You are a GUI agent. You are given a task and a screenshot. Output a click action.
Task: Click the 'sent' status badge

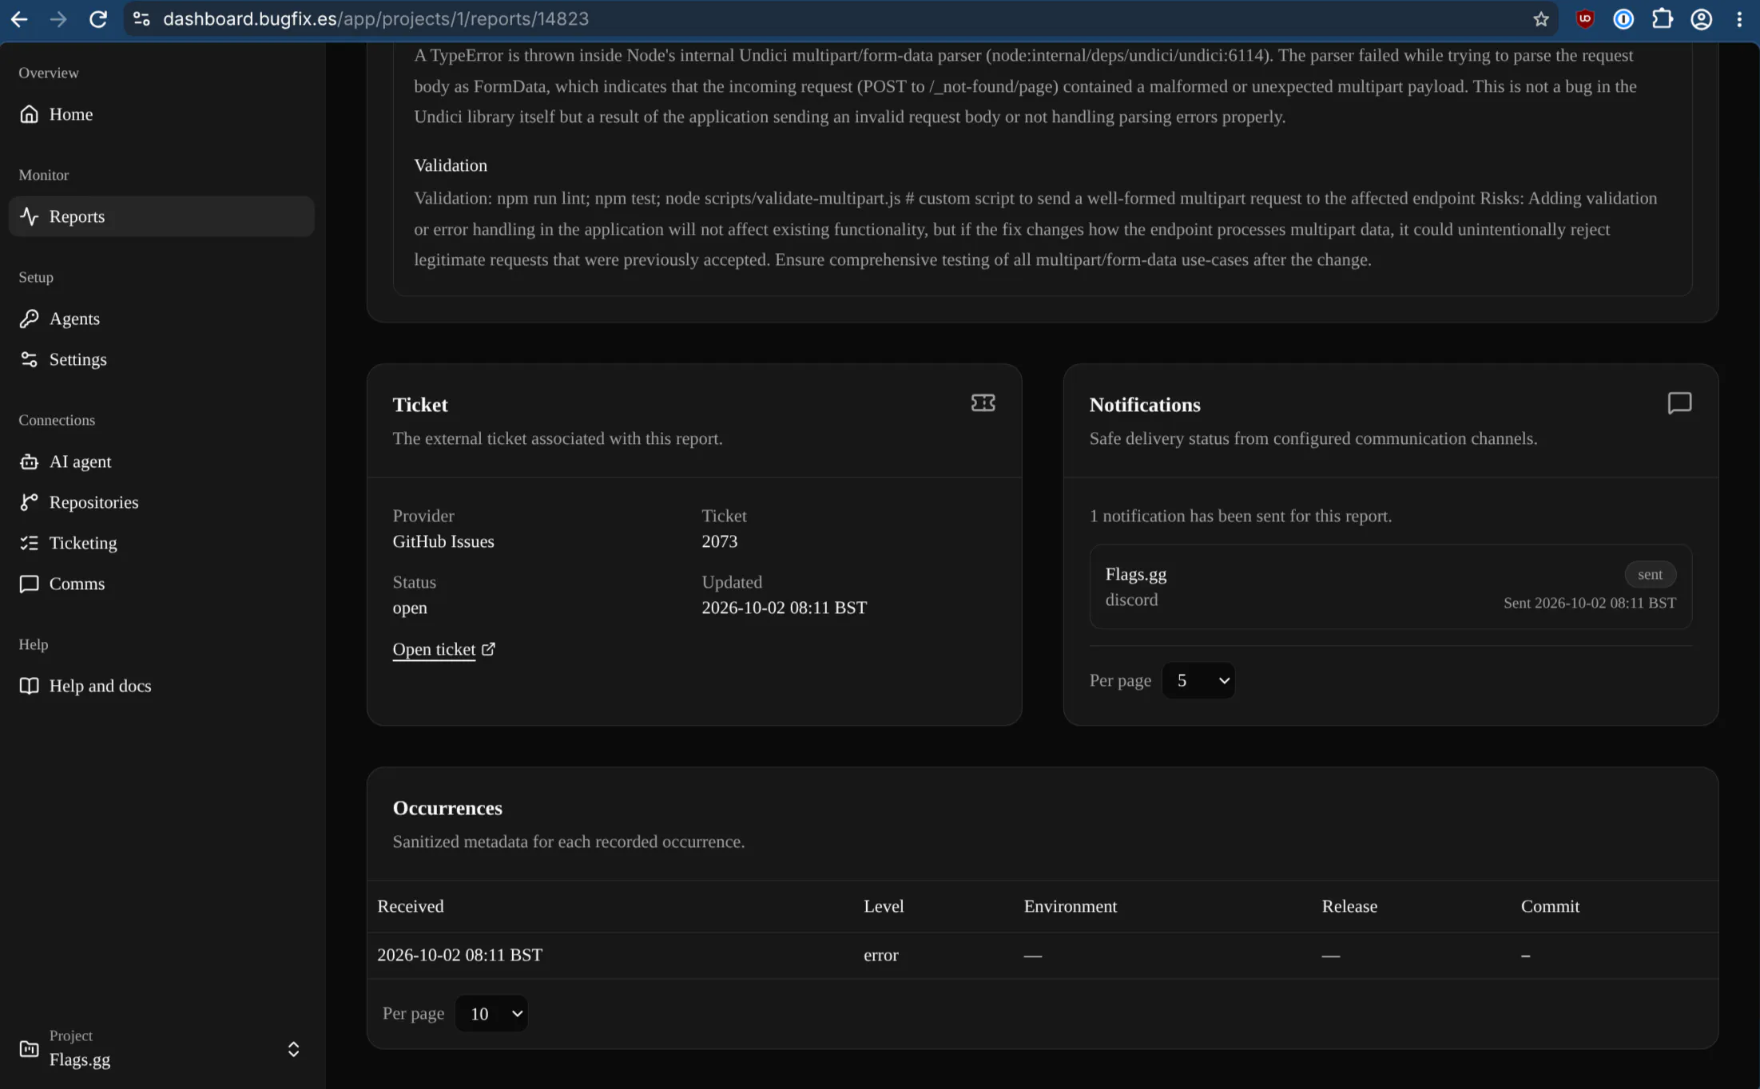(1650, 574)
